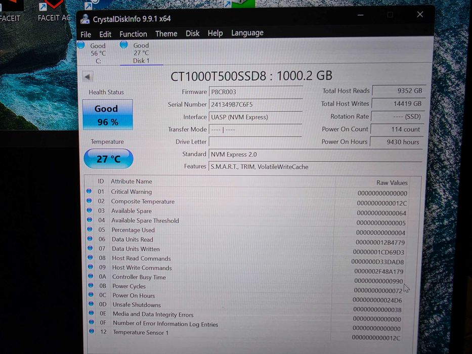Viewport: 472px width, 354px height.
Task: Click the previous disk arrow button
Action: (x=88, y=77)
